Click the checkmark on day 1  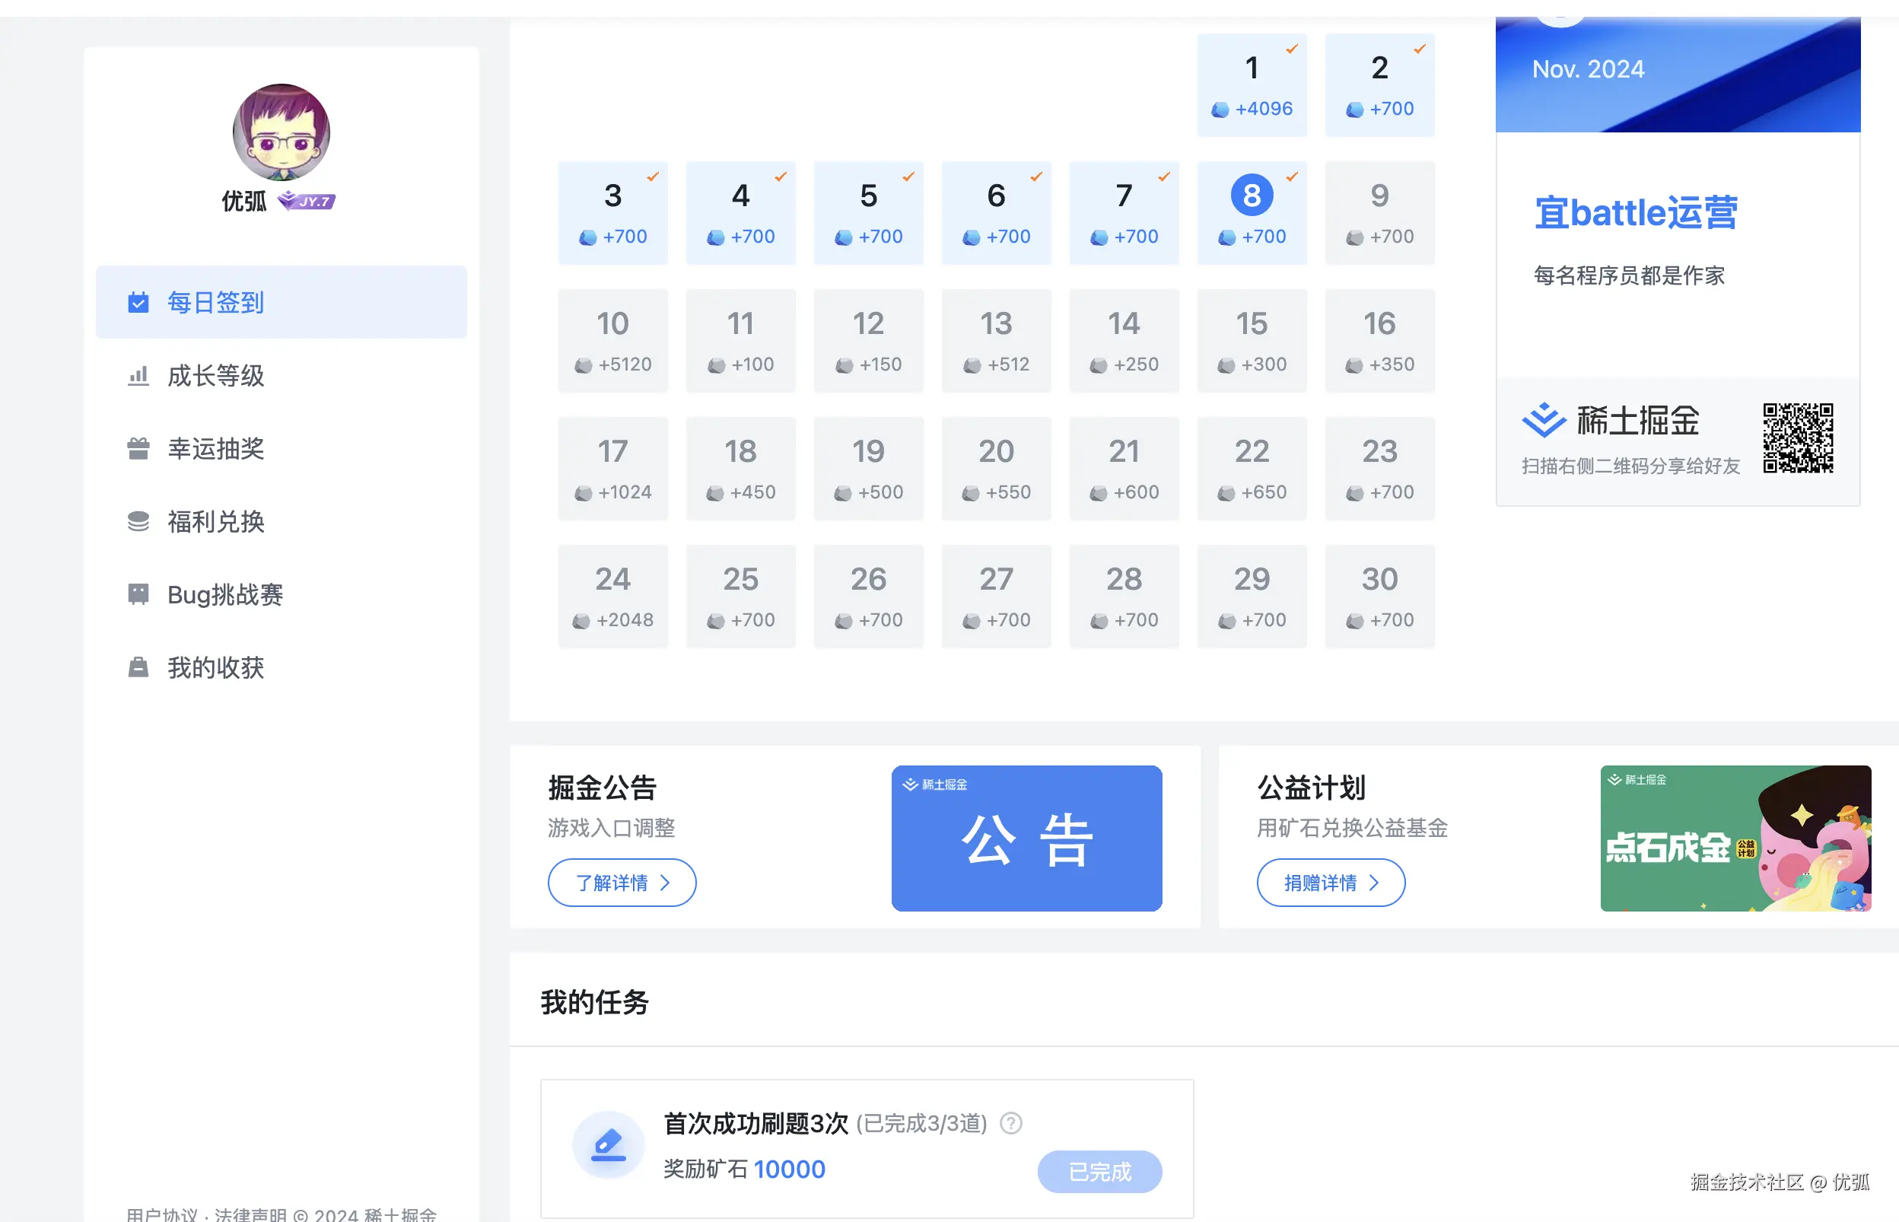(x=1290, y=49)
